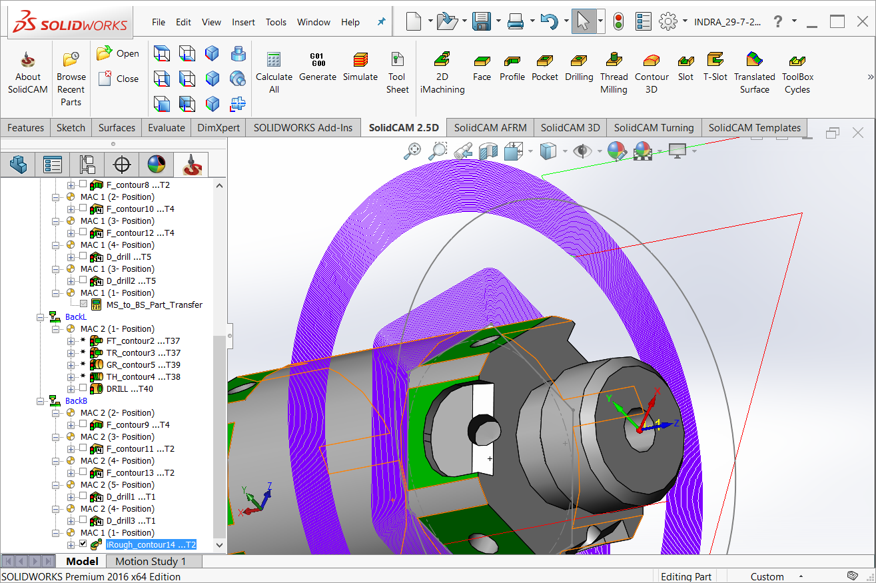This screenshot has height=583, width=876.
Task: Select MS_to_BS_Part_Transfer item
Action: point(154,304)
